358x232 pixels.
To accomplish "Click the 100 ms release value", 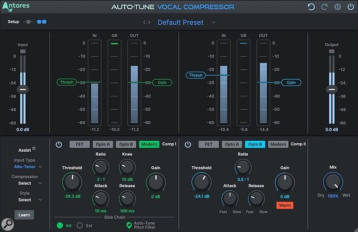I will click(x=127, y=211).
